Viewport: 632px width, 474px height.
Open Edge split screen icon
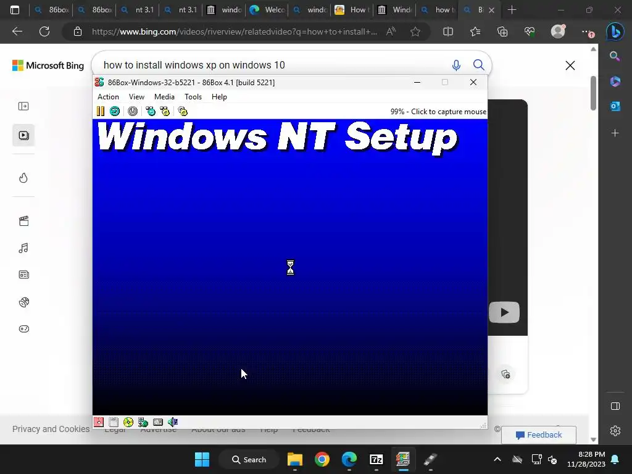coord(448,31)
